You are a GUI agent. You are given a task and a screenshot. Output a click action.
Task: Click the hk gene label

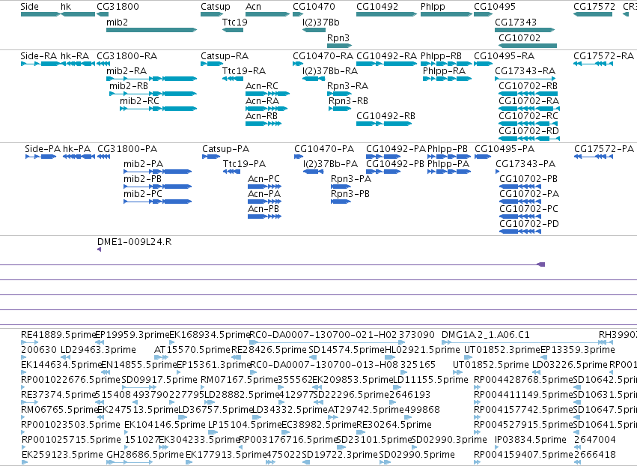(66, 7)
